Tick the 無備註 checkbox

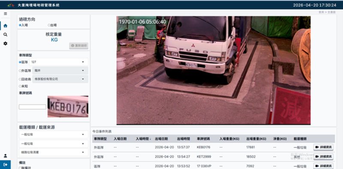tap(20, 168)
